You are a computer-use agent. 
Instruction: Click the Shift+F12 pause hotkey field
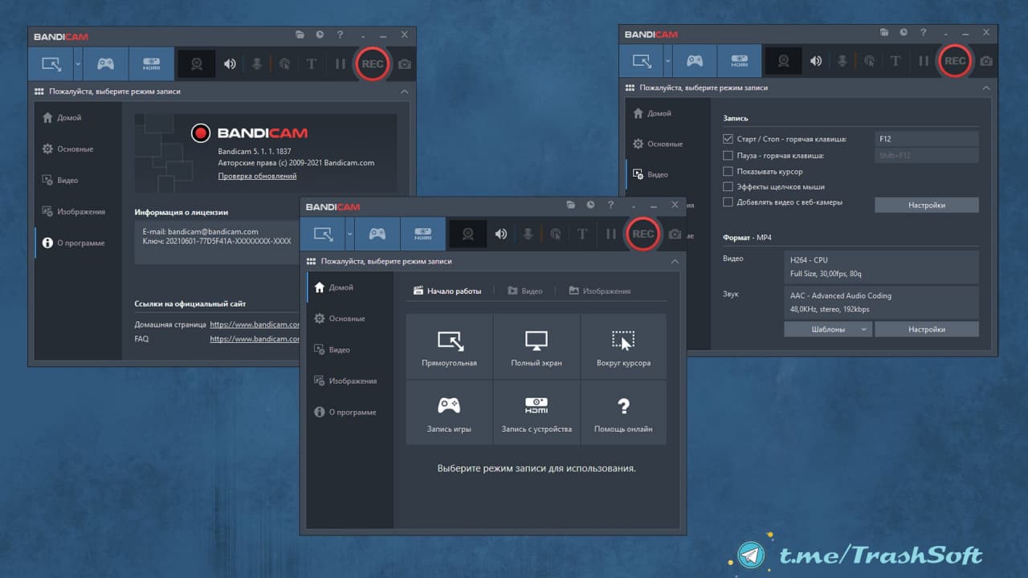click(x=927, y=156)
